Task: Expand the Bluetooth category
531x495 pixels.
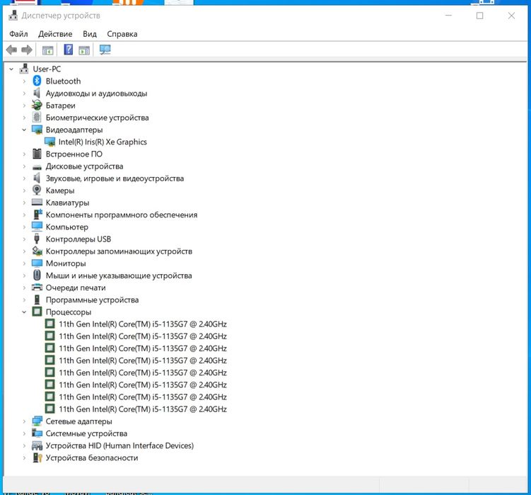Action: (x=24, y=81)
